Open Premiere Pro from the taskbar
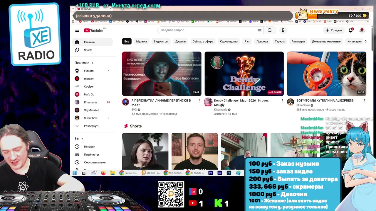Viewport: 376px width, 211px height. tap(210, 173)
